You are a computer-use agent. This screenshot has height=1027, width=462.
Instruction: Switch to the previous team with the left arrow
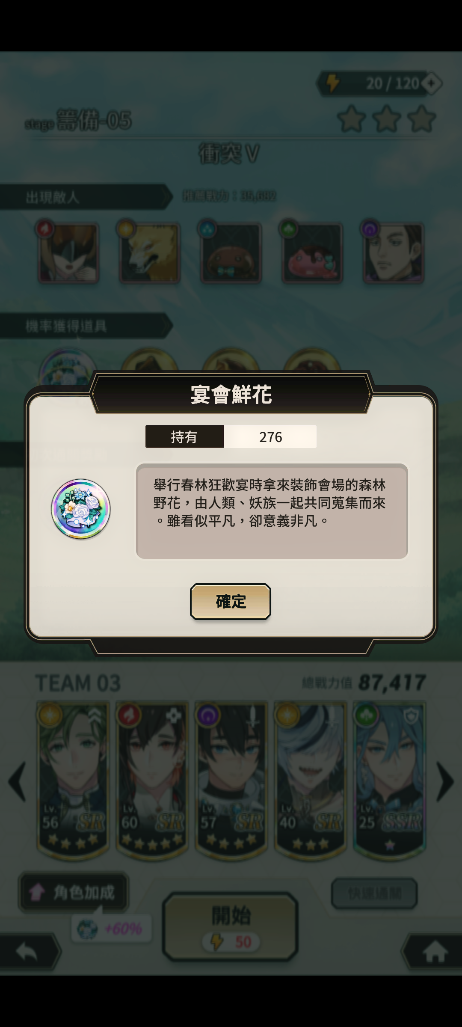click(x=17, y=781)
